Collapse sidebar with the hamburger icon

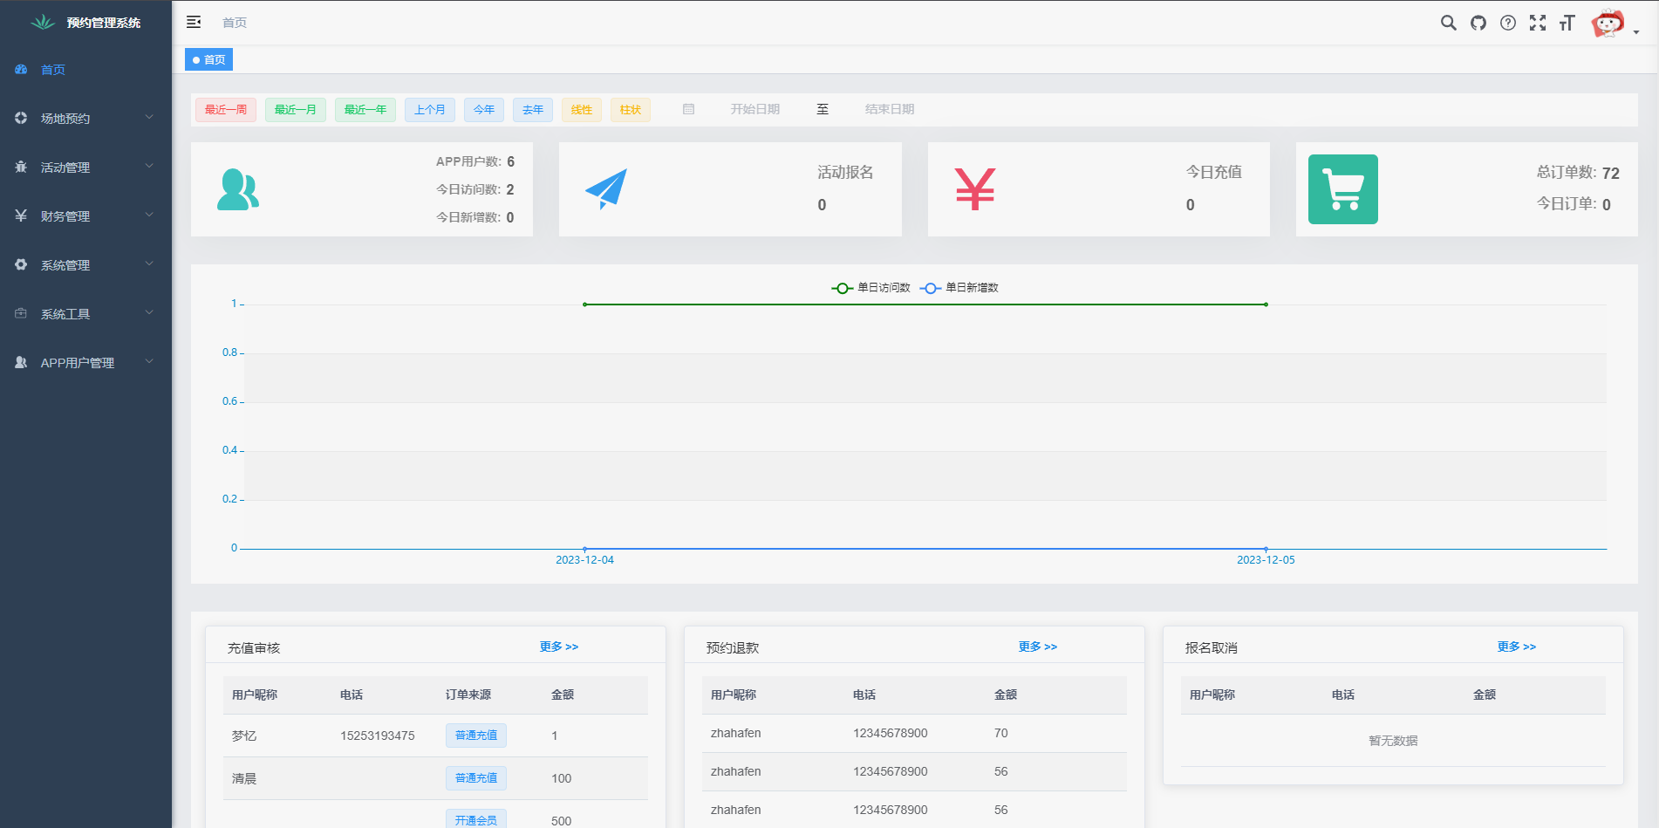(194, 22)
